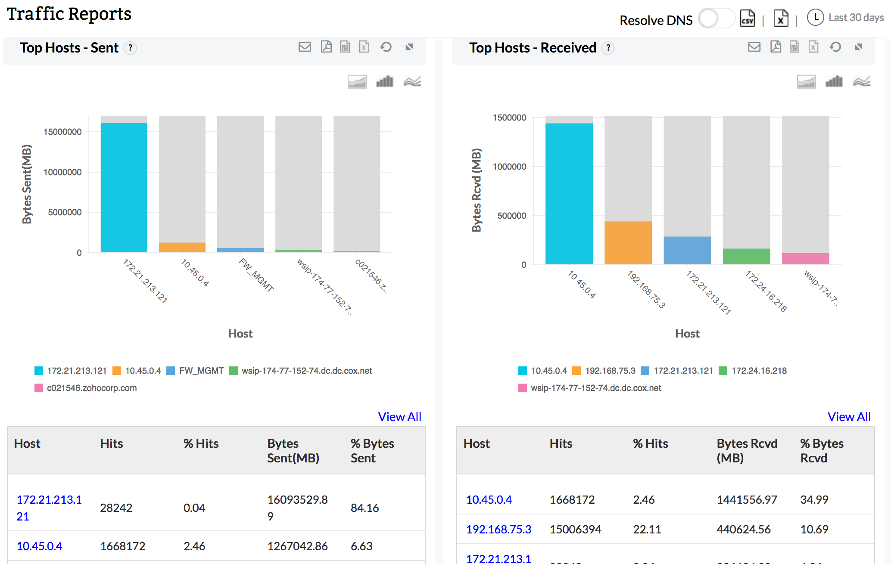The height and width of the screenshot is (564, 891).
Task: Expand the Top Hosts - Received widget
Action: click(859, 47)
